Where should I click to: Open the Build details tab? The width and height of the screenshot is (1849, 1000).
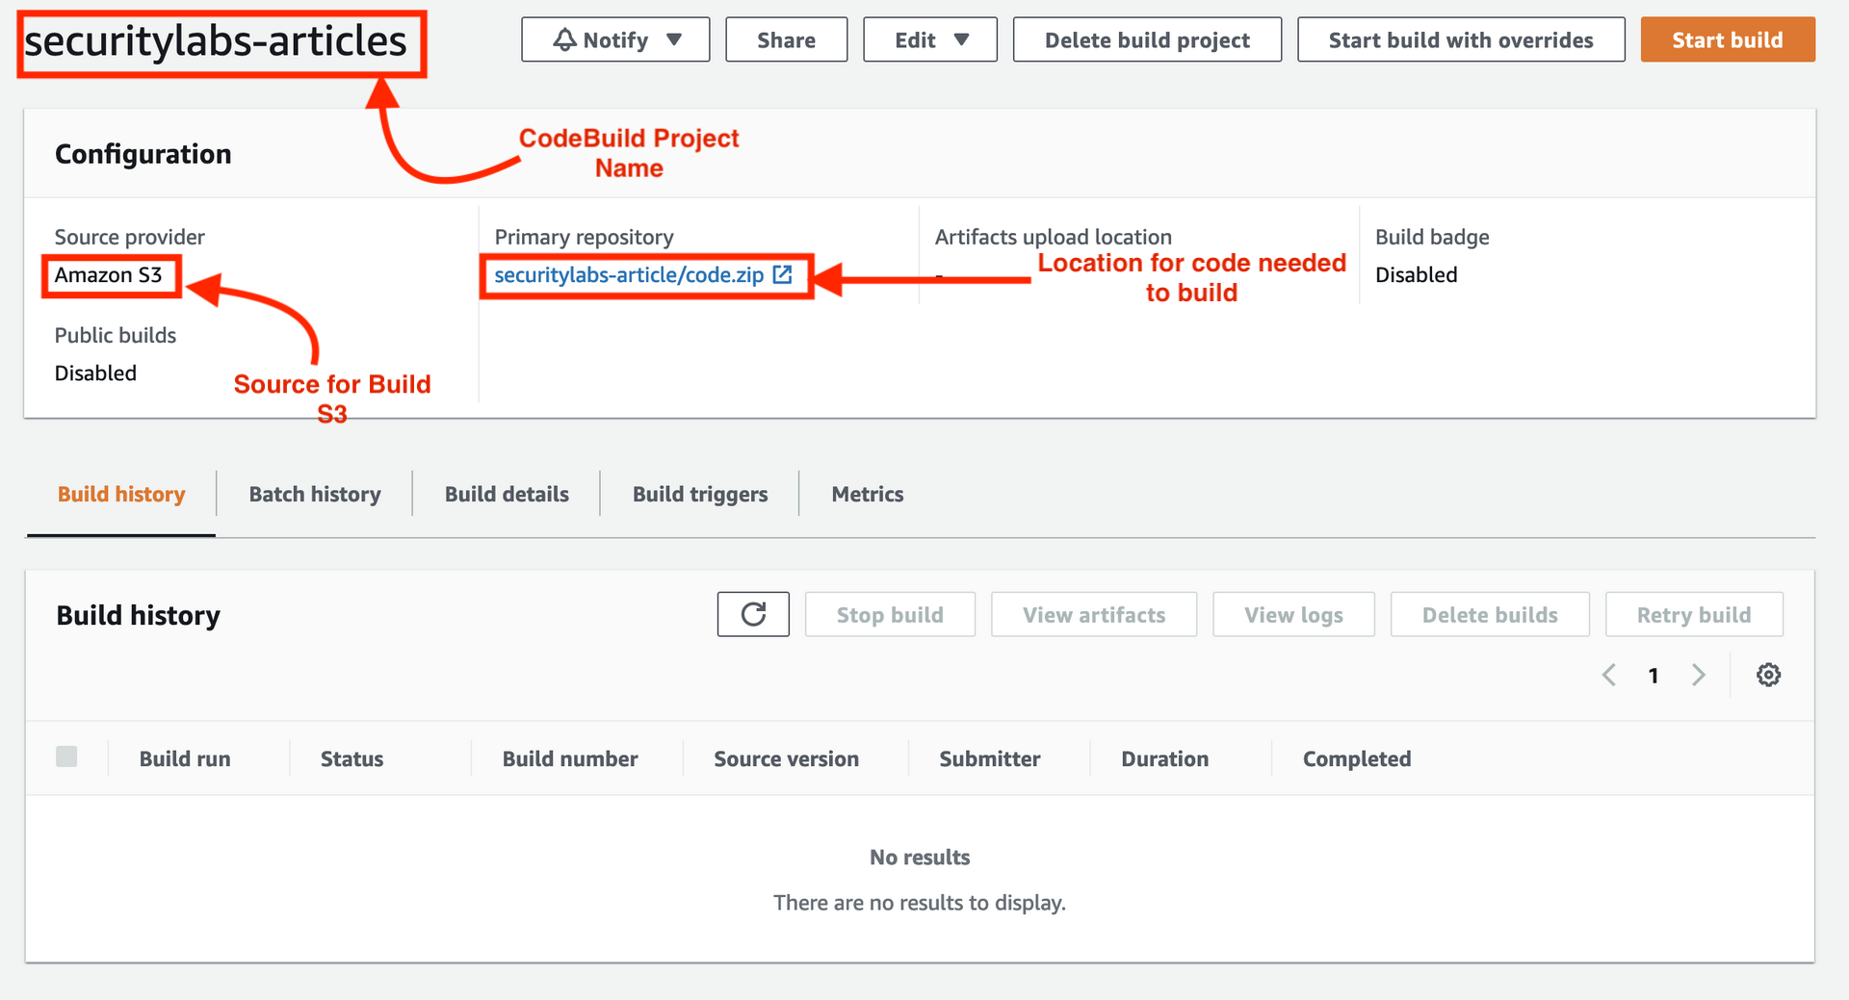click(507, 494)
